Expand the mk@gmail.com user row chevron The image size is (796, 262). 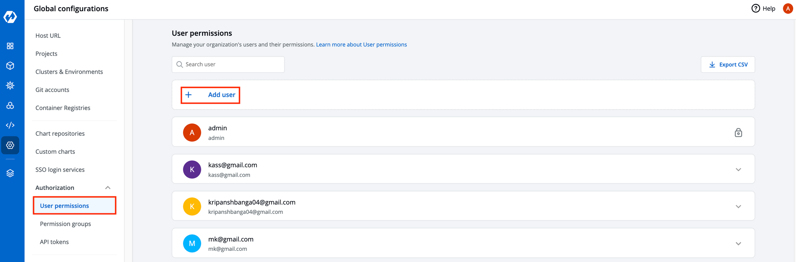[x=738, y=244]
